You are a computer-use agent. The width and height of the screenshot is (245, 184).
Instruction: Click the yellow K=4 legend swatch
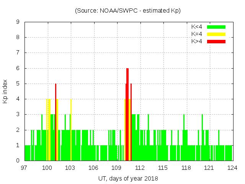tap(216, 34)
